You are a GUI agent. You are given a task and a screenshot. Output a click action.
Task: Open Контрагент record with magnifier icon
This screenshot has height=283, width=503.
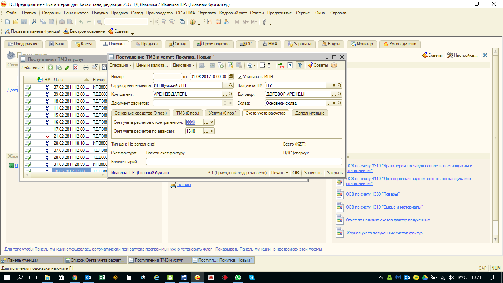click(231, 94)
